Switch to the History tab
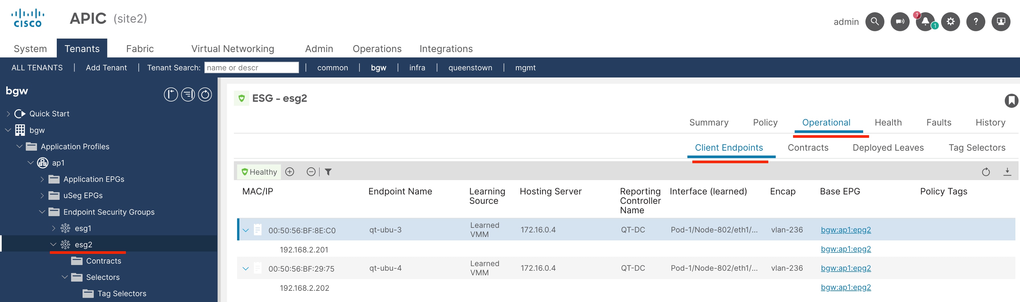This screenshot has width=1020, height=302. click(990, 122)
